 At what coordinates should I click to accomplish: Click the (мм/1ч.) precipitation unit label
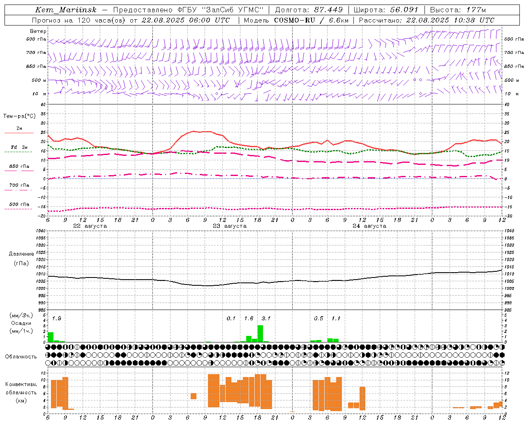[21, 331]
